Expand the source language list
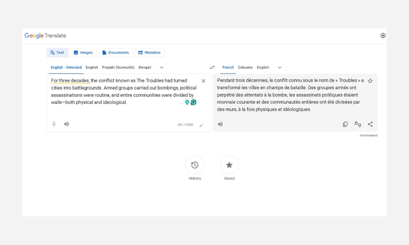This screenshot has width=409, height=245. coord(162,67)
